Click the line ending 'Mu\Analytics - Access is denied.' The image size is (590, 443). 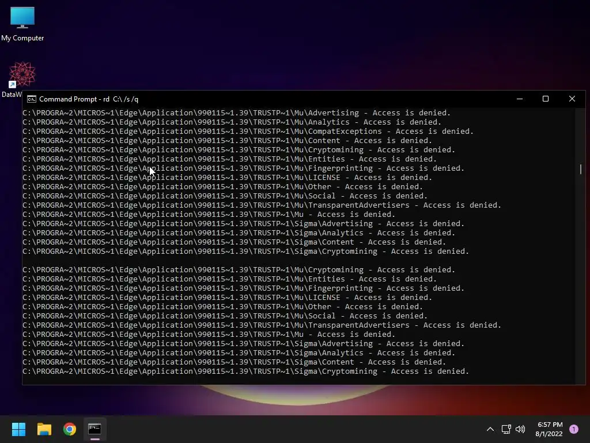[x=232, y=122]
